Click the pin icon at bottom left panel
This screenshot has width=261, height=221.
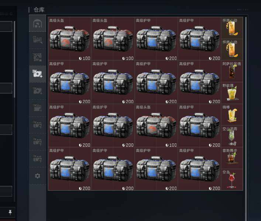[10, 212]
